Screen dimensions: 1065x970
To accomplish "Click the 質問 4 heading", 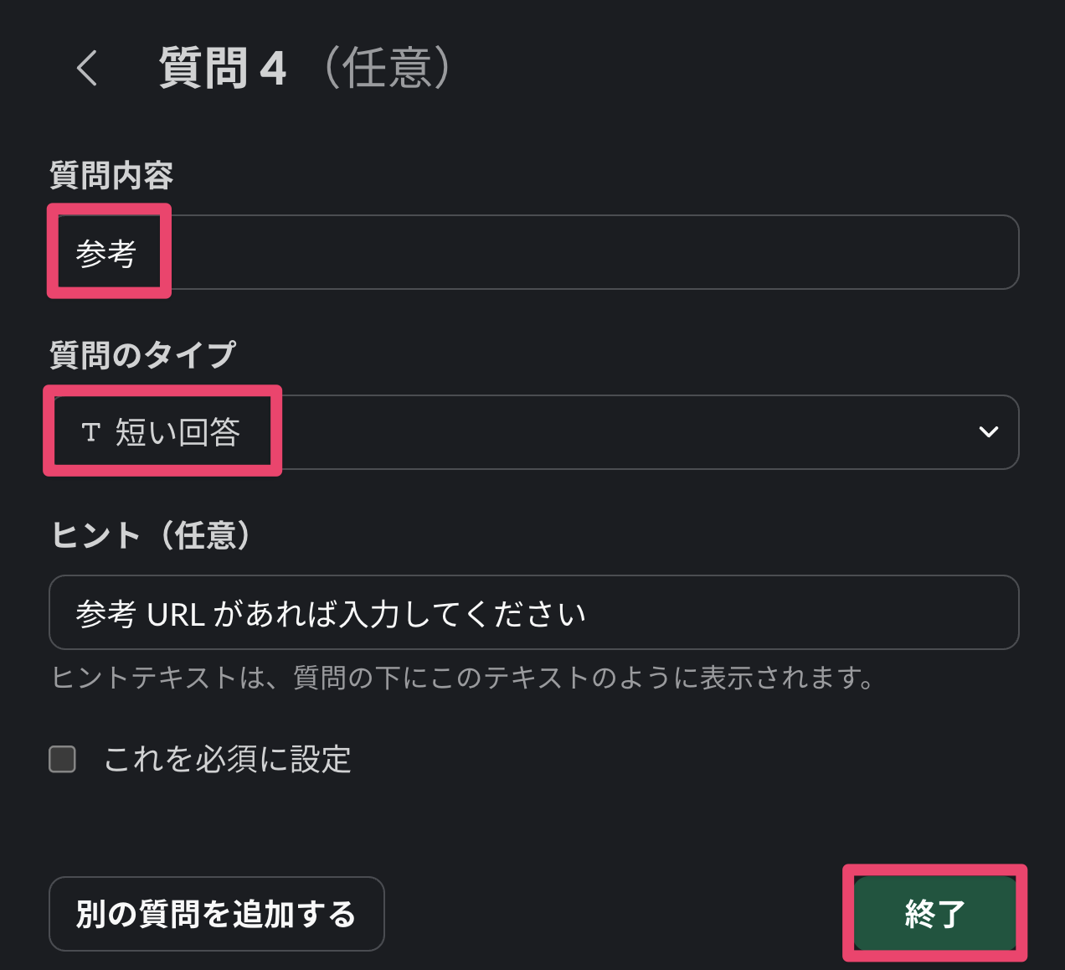I will (223, 69).
